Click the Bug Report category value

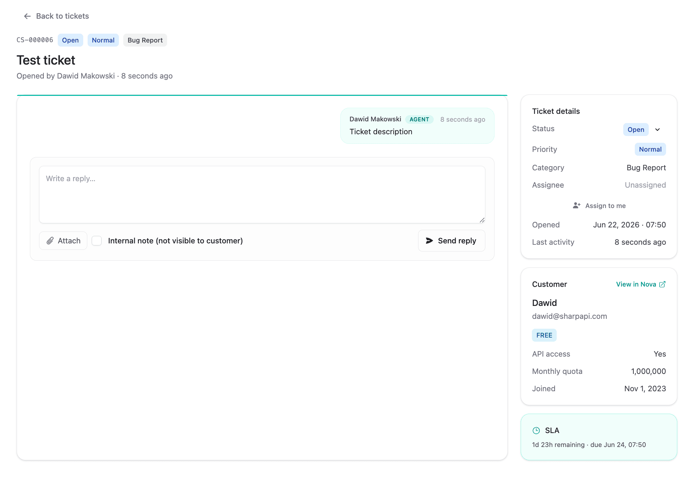pos(646,168)
